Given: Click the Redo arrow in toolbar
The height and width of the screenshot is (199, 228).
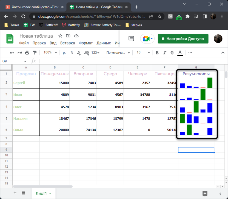Looking at the screenshot, I should 19,52.
